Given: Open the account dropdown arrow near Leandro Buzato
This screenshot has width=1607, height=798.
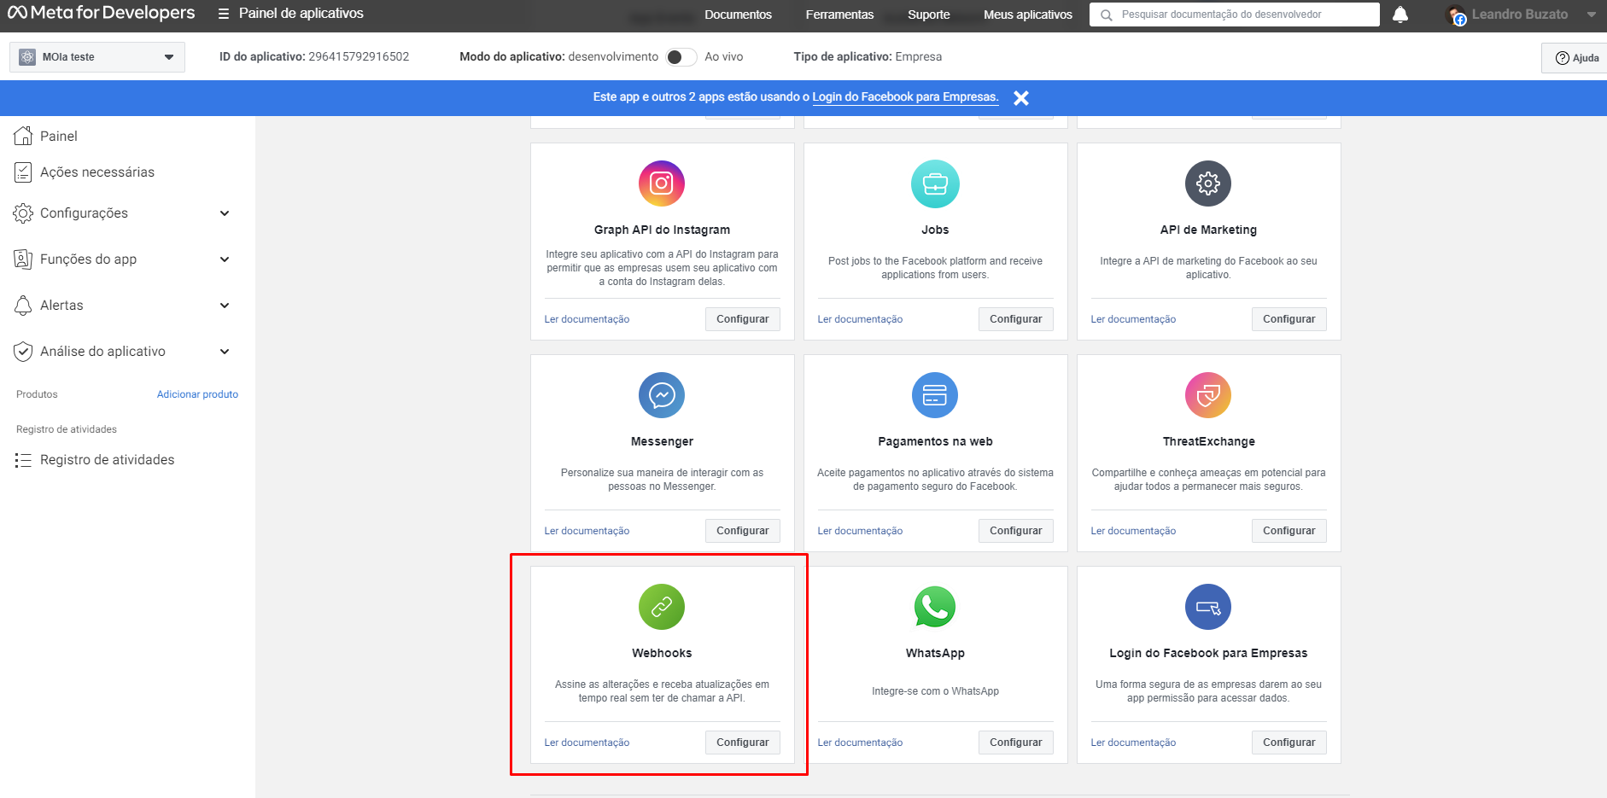Looking at the screenshot, I should (x=1592, y=15).
